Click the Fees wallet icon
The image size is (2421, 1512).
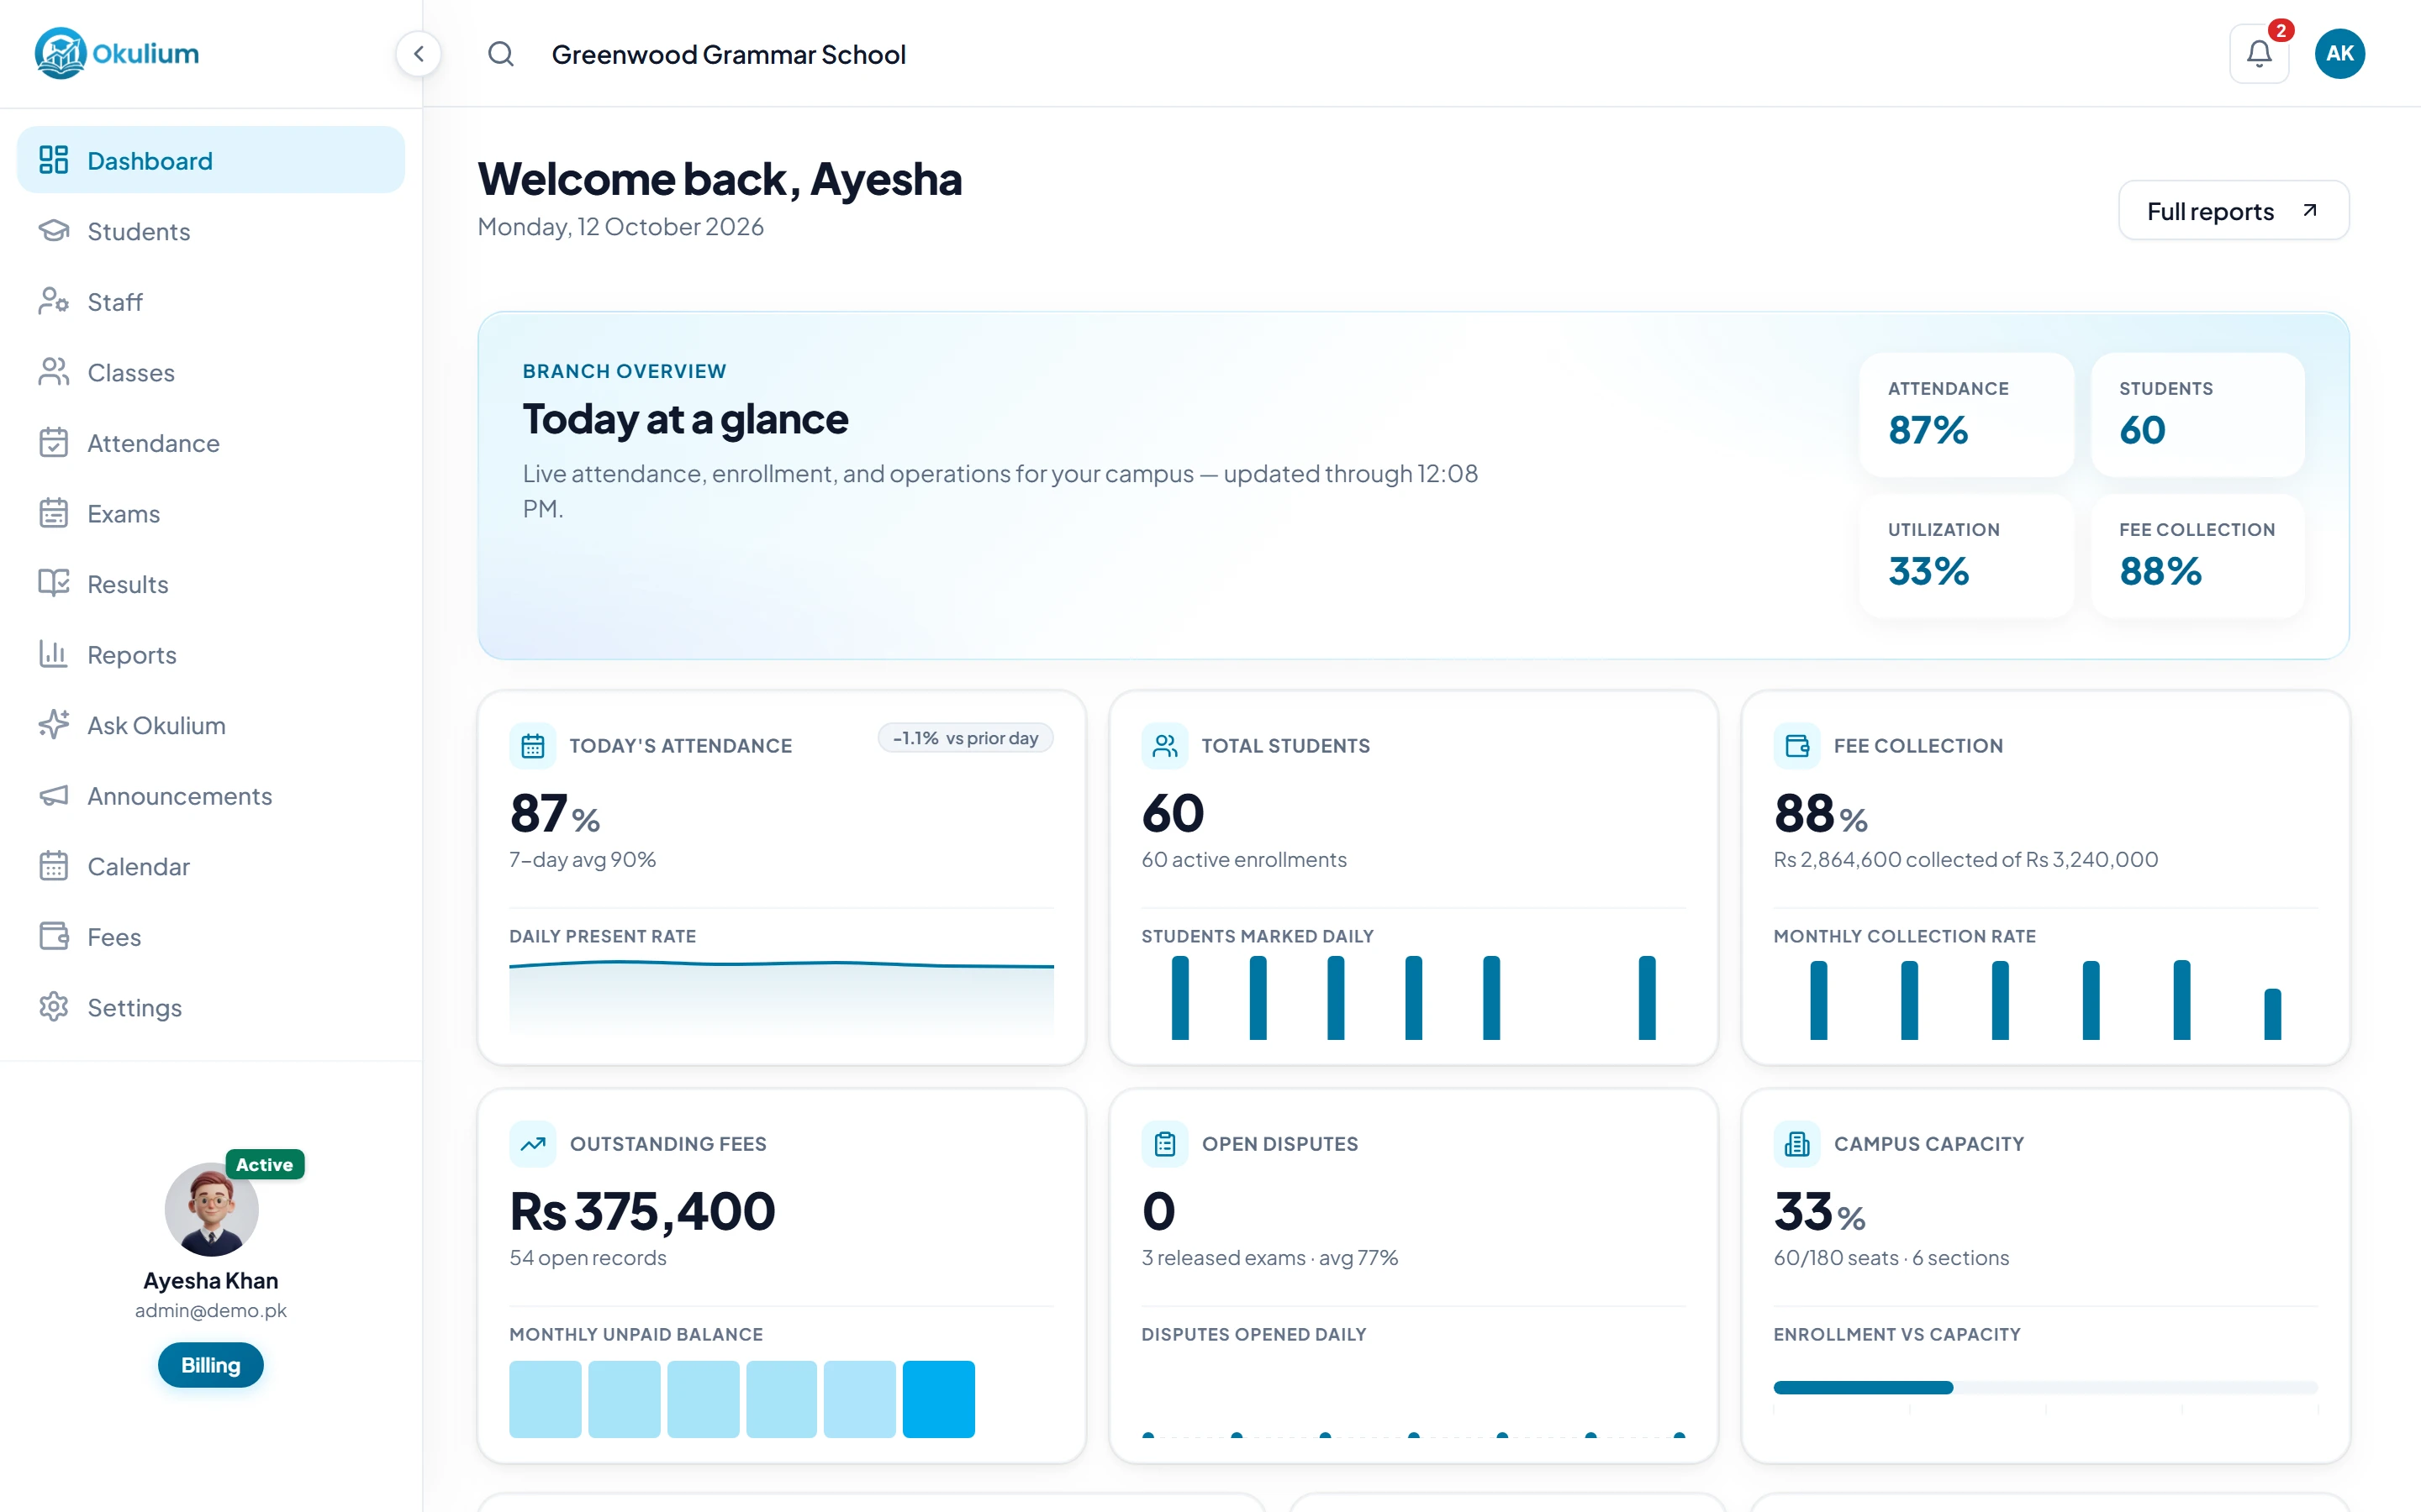tap(54, 937)
